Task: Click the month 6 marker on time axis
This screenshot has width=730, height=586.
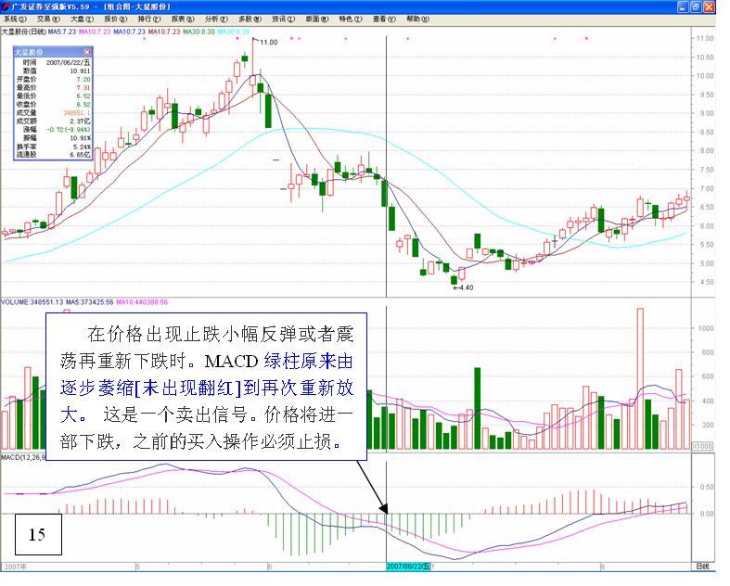Action: pos(270,567)
